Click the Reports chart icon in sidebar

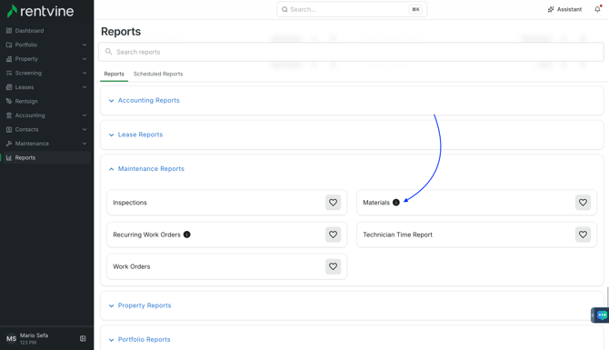point(9,157)
